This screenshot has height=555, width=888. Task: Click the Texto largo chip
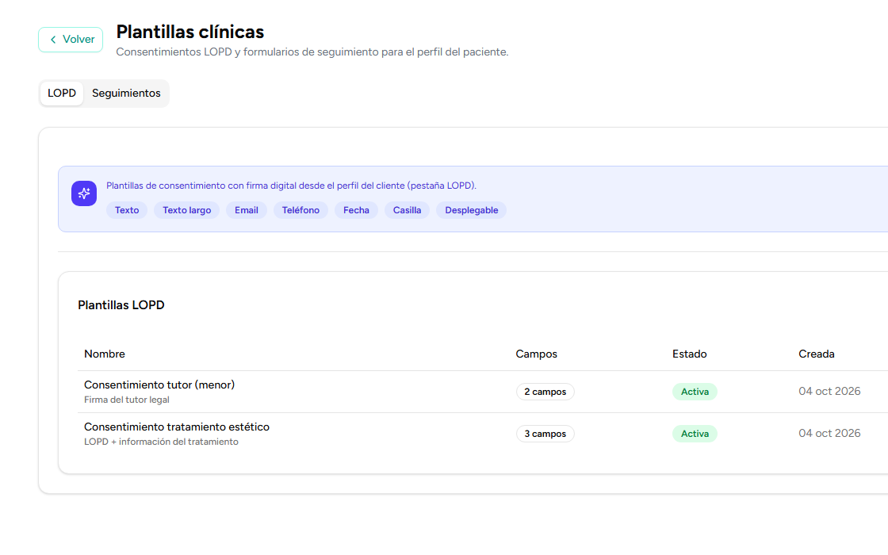187,210
